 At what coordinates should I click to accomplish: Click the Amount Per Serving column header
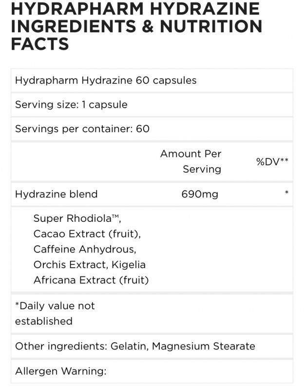click(x=190, y=161)
